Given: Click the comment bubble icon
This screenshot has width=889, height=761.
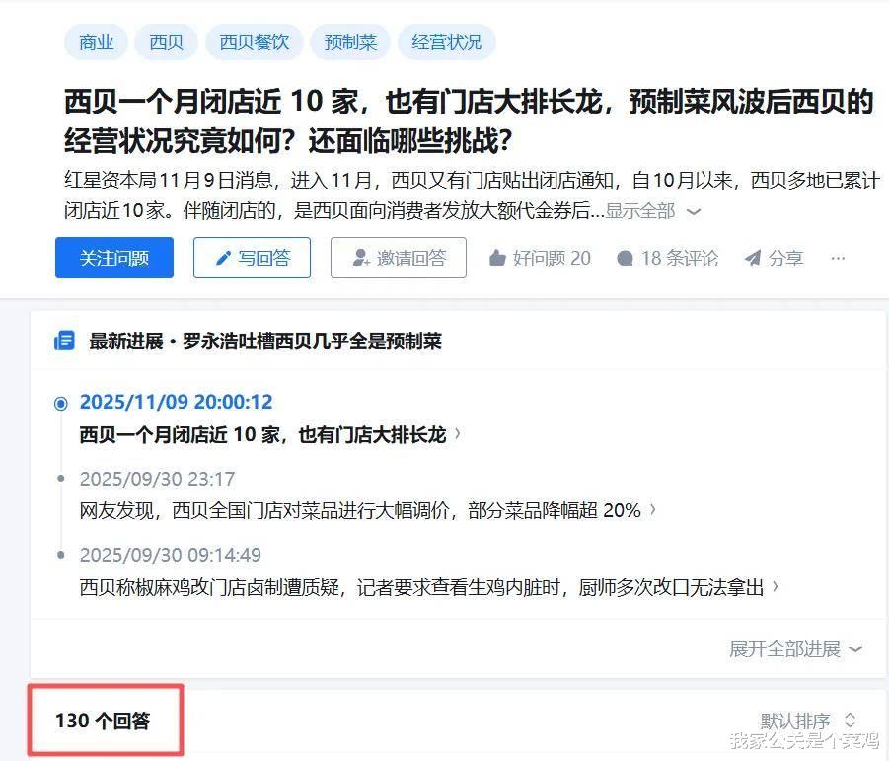Looking at the screenshot, I should (625, 259).
